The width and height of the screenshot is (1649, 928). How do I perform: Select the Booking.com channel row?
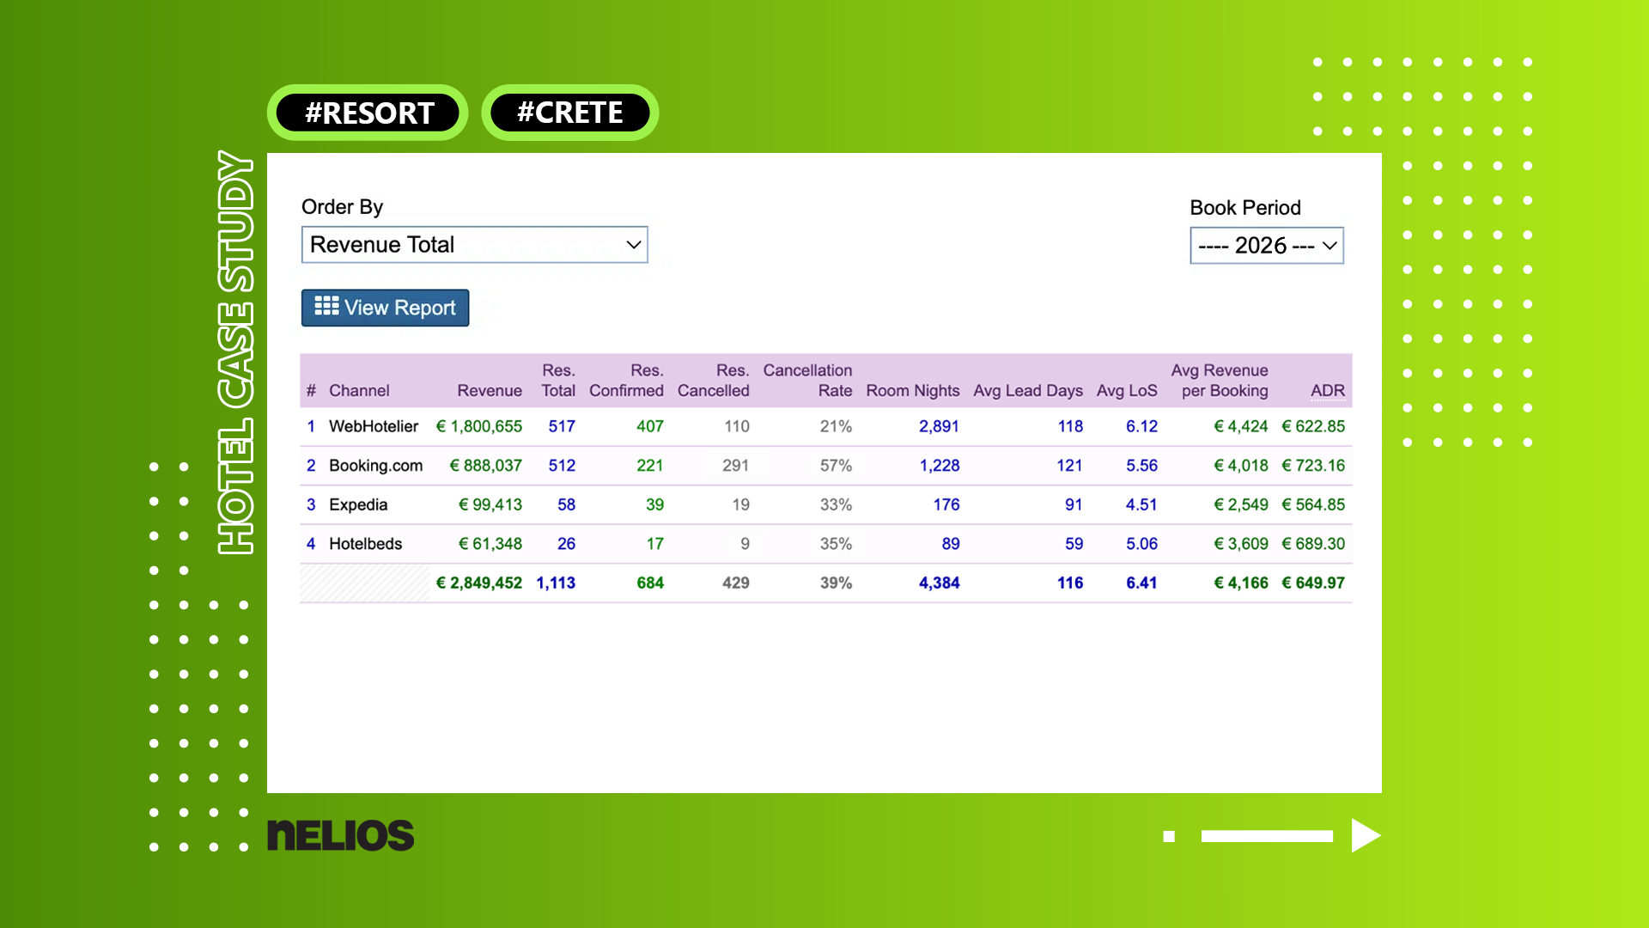[826, 466]
